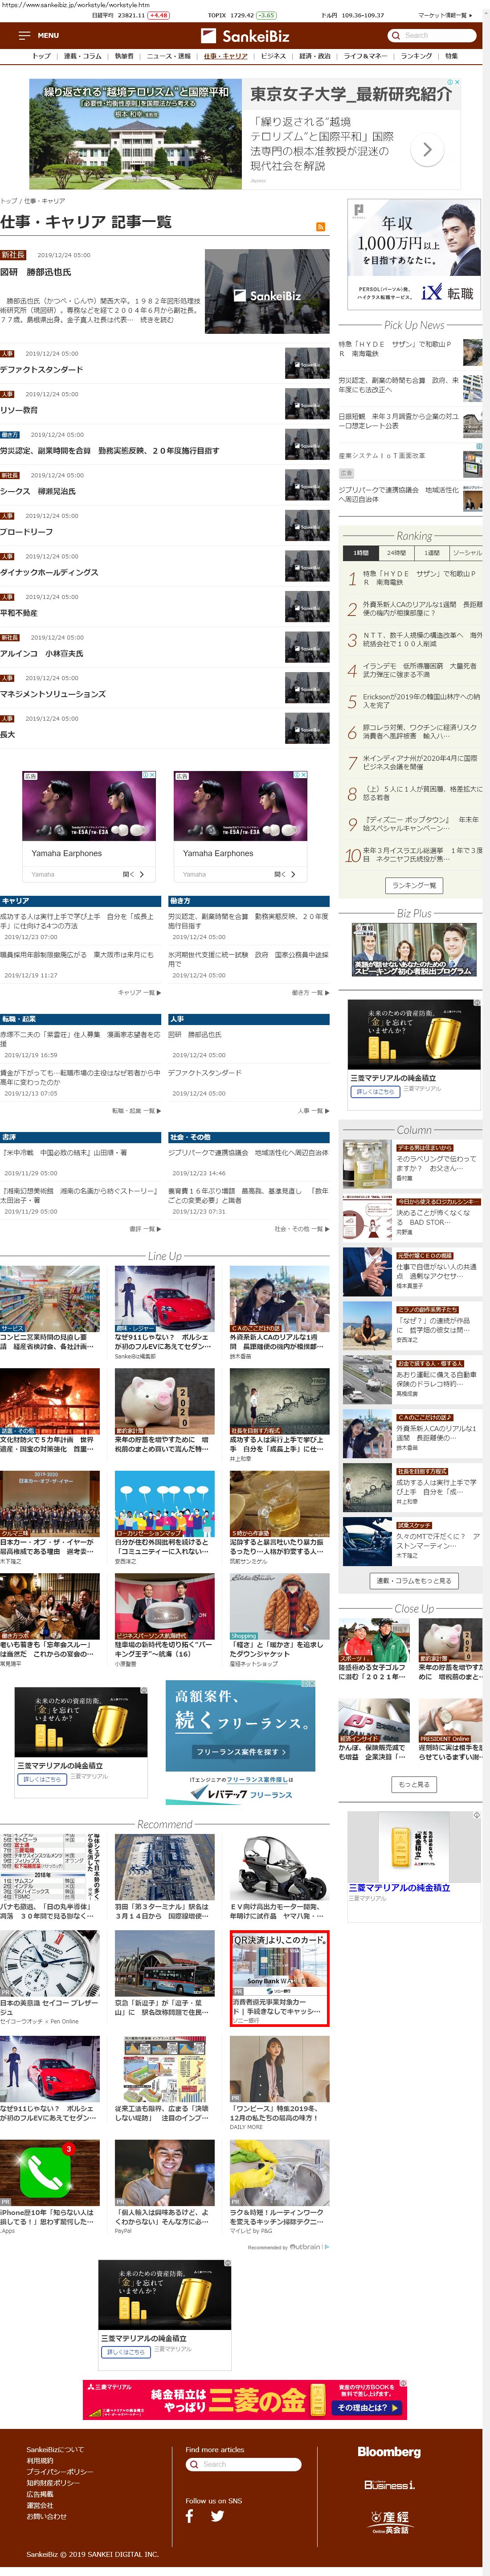Click the SankeiBiz logo in header
490x2576 pixels.
click(x=245, y=36)
